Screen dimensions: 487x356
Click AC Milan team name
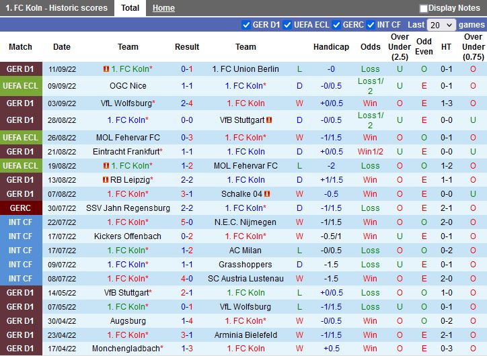pyautogui.click(x=246, y=251)
